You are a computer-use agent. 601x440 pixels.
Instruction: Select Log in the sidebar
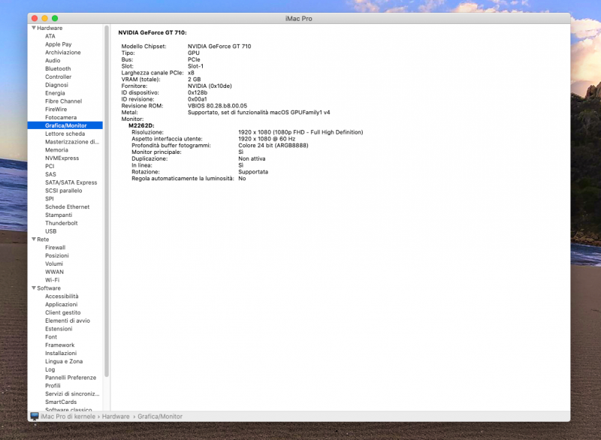tap(50, 369)
